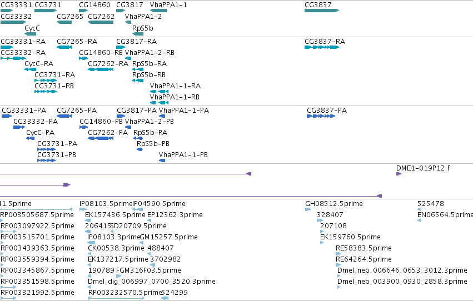Click the CycC-RA transcript label
This screenshot has height=301, width=473.
point(39,63)
